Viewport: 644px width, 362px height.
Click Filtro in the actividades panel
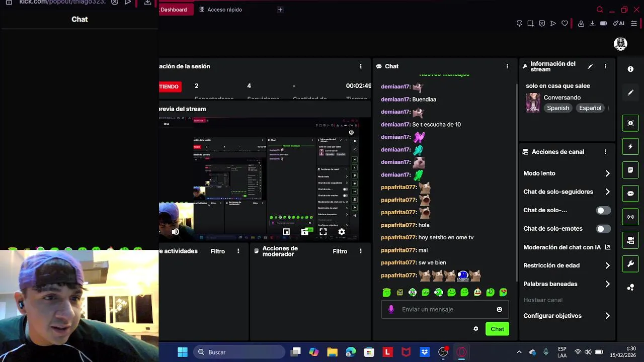pos(217,251)
